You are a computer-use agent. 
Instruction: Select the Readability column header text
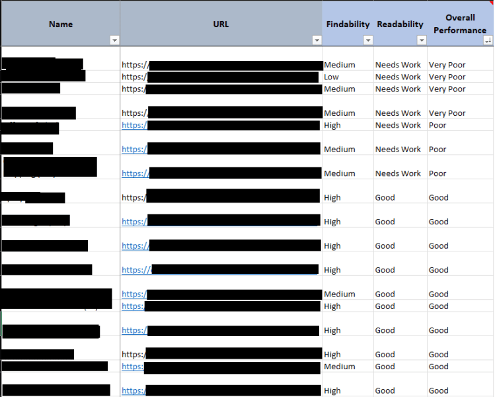tap(400, 24)
